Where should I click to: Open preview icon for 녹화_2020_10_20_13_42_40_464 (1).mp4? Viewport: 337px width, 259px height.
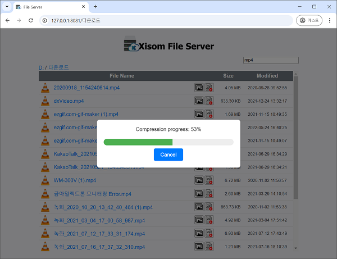point(199,207)
